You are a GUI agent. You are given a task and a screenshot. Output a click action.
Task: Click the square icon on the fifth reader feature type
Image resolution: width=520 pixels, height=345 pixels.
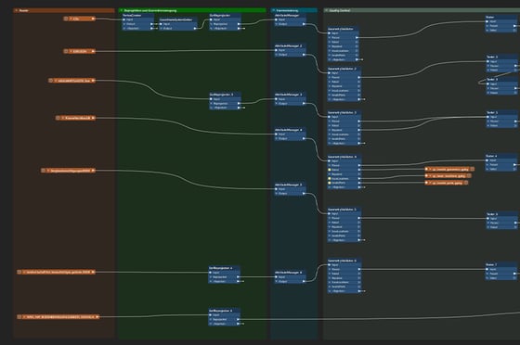point(43,171)
